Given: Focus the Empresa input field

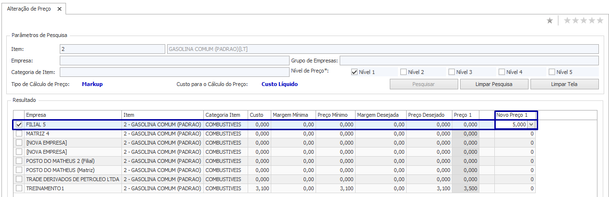Looking at the screenshot, I should coord(174,61).
